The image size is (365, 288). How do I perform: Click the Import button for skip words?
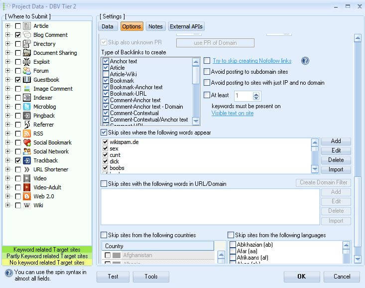[x=336, y=169]
